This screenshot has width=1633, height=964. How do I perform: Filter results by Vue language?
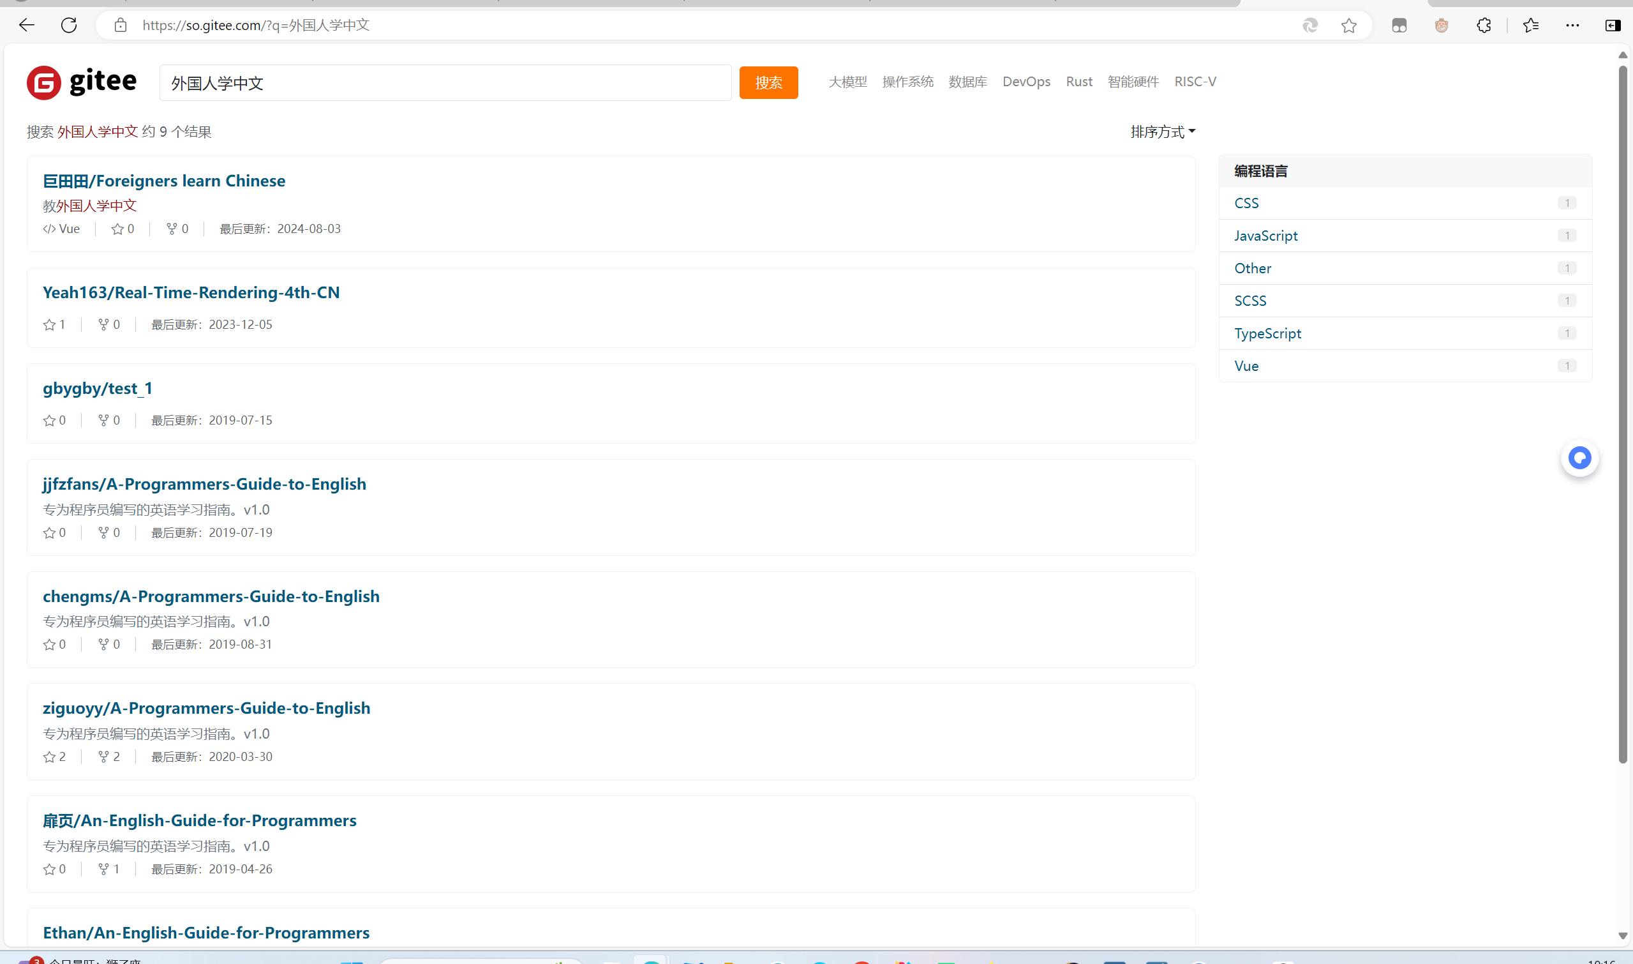pos(1246,366)
